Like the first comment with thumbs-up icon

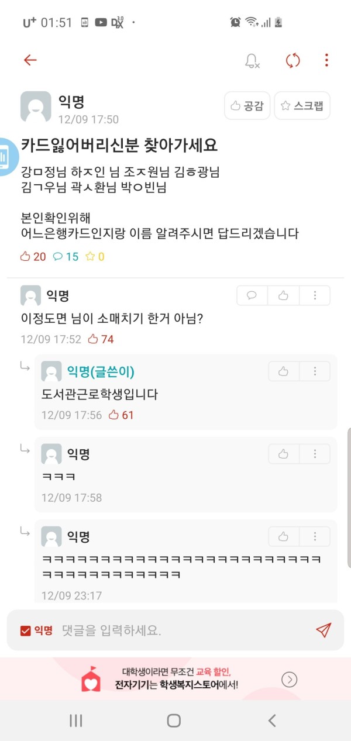click(x=284, y=295)
